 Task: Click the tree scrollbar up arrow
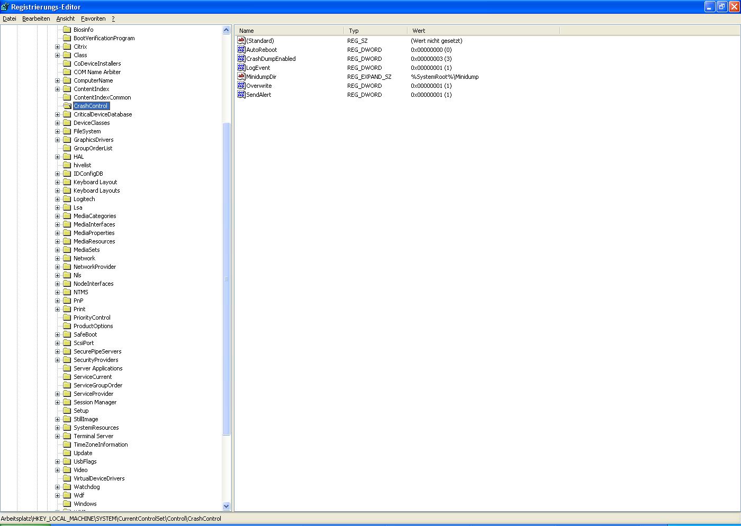pyautogui.click(x=227, y=30)
